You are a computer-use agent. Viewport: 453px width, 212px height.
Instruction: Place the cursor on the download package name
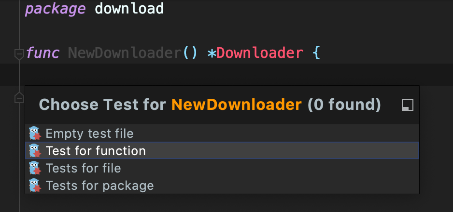pos(129,9)
